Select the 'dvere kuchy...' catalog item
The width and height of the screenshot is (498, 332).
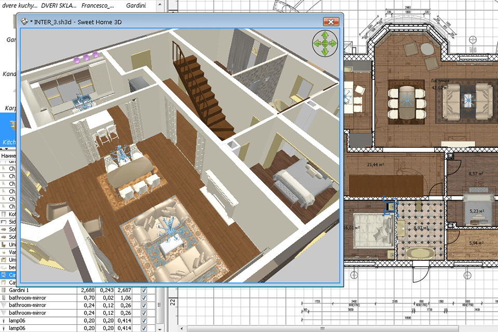tap(19, 5)
